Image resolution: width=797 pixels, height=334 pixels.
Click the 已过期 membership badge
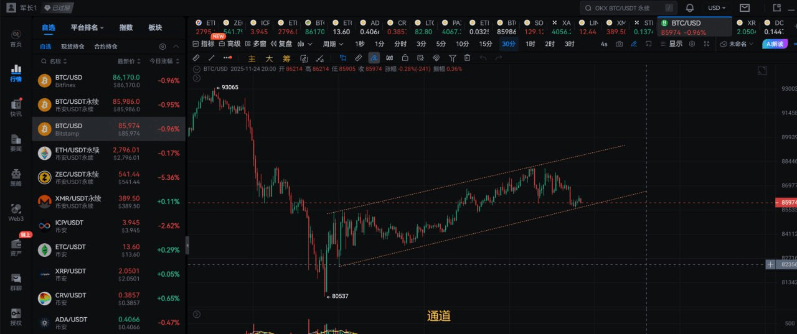coord(57,8)
